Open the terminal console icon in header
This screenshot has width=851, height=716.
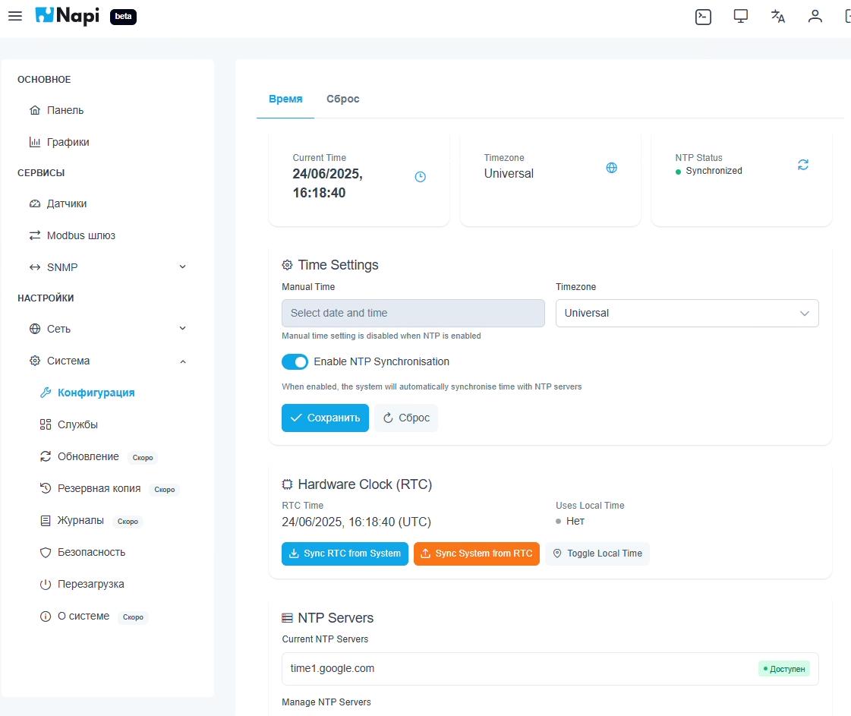click(703, 16)
